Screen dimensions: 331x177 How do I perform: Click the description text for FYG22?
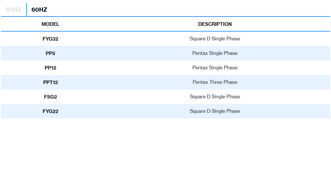tap(215, 111)
